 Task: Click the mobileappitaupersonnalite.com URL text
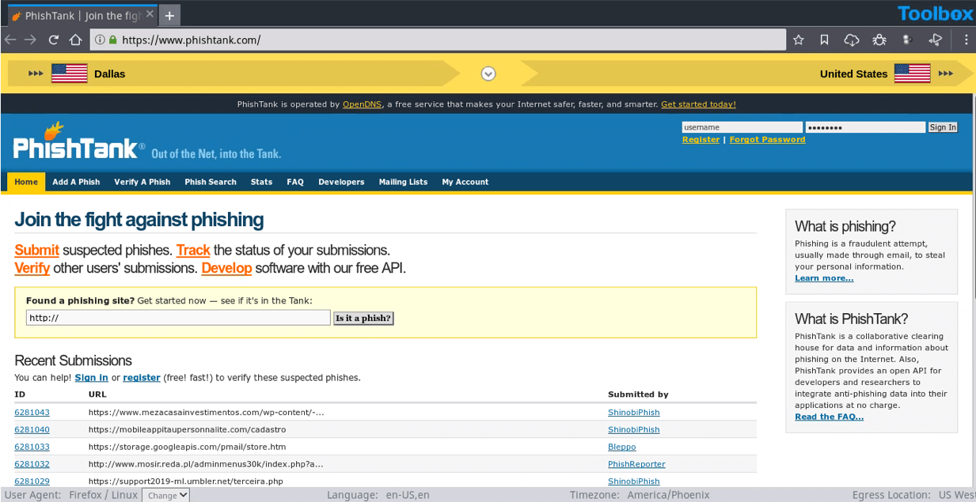click(x=187, y=430)
